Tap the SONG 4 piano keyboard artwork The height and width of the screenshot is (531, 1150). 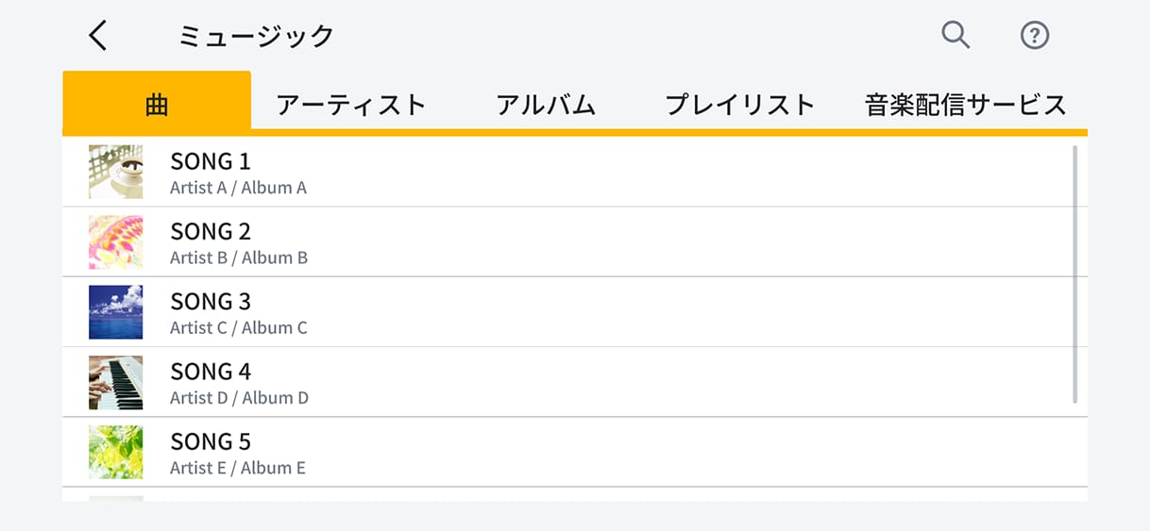point(116,382)
